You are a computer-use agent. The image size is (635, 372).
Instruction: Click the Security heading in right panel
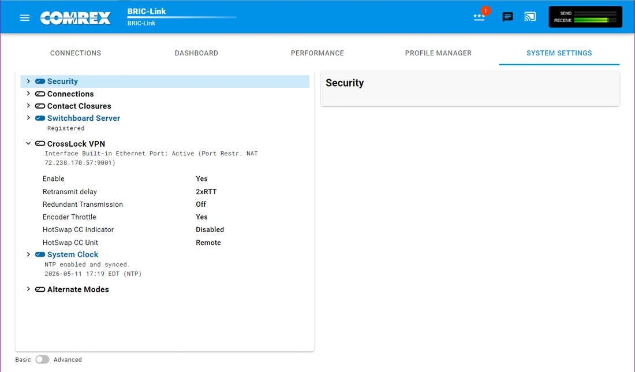(x=345, y=83)
